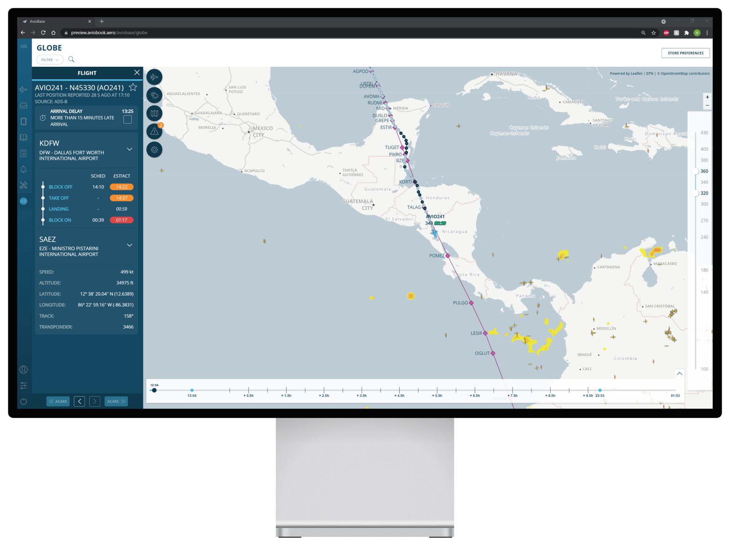Expand the KDFW airport section
The width and height of the screenshot is (730, 551).
(x=129, y=149)
